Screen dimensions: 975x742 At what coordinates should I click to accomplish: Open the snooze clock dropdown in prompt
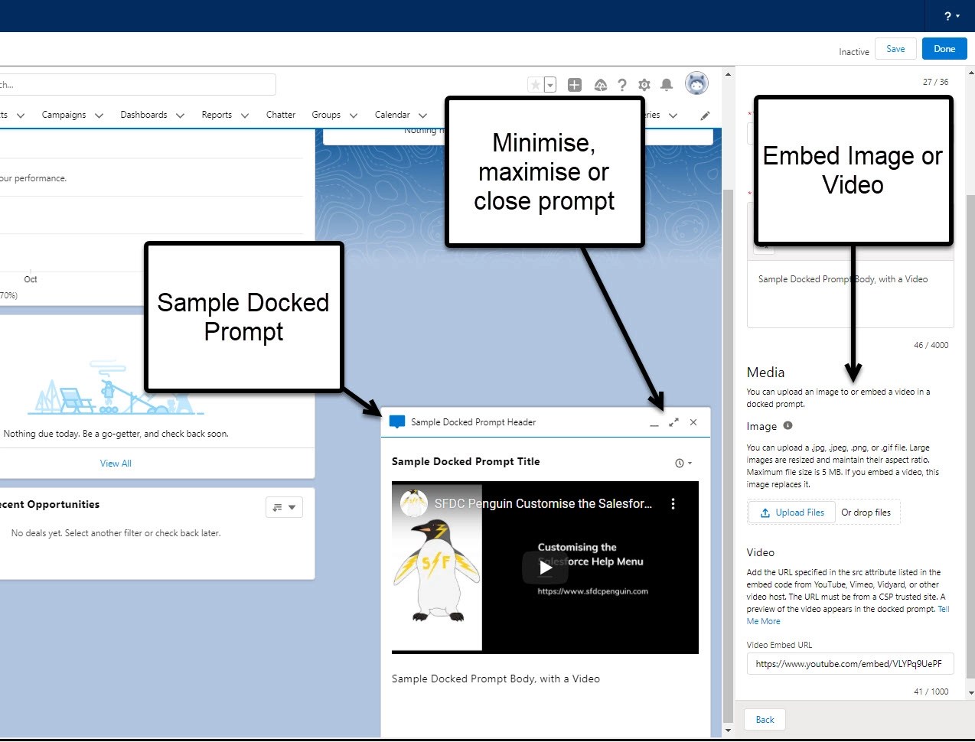tap(683, 463)
